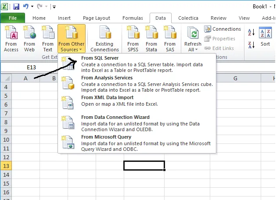Select row 4 header
Screen dimensions: 280x200
[x=6, y=87]
